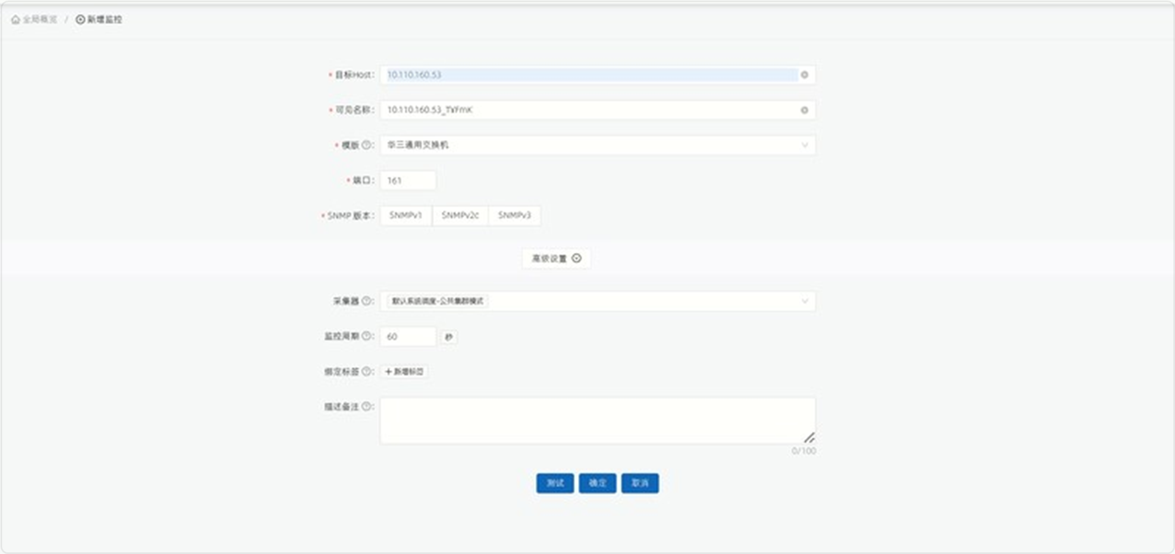
Task: Expand the 高级设置 advanced settings section
Action: coord(555,258)
